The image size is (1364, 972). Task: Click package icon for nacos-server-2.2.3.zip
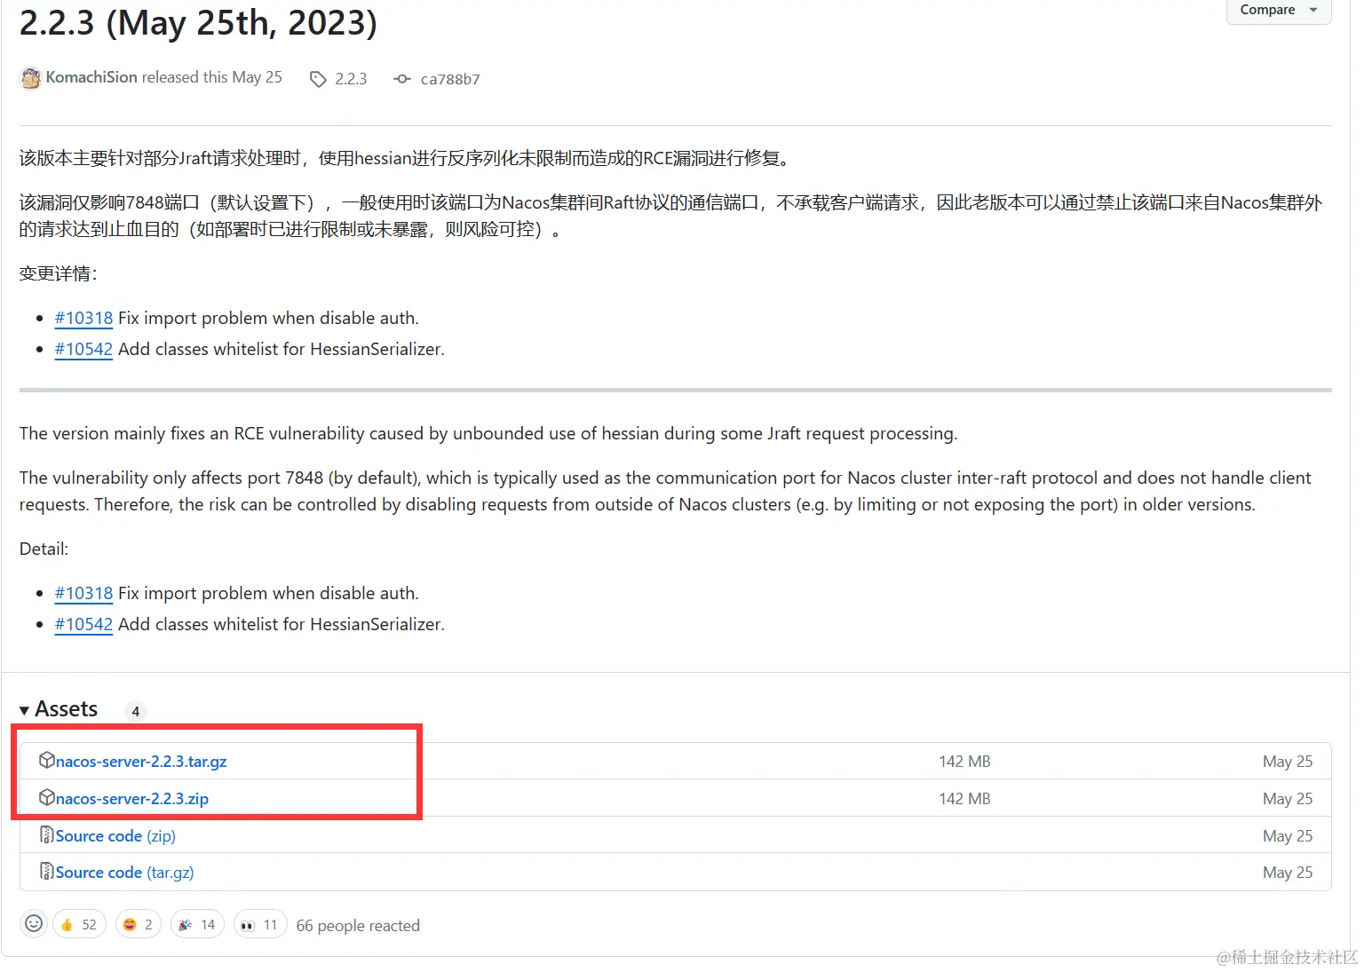click(x=47, y=797)
